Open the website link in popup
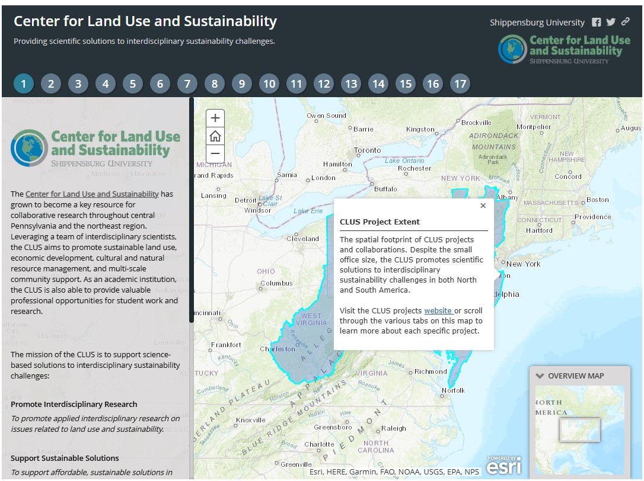Image resolution: width=644 pixels, height=481 pixels. tap(438, 310)
